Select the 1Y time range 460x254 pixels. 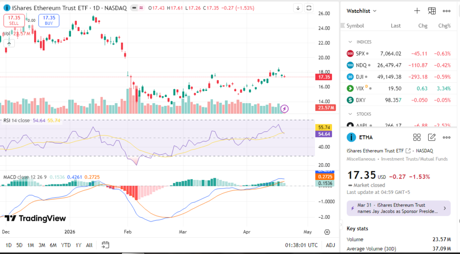click(79, 245)
